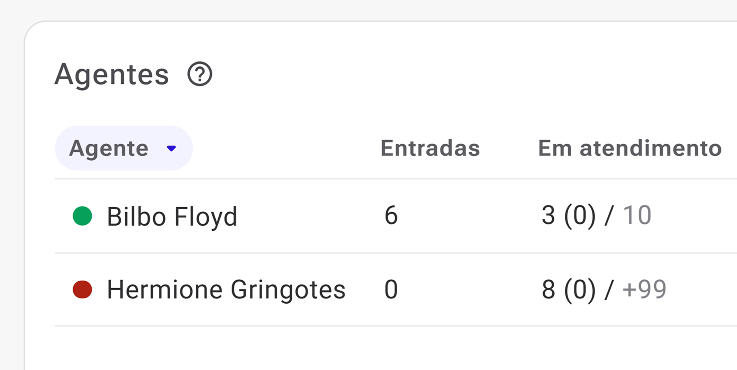Viewport: 737px width, 370px height.
Task: Select agent name Bilbo Floyd
Action: point(172,216)
